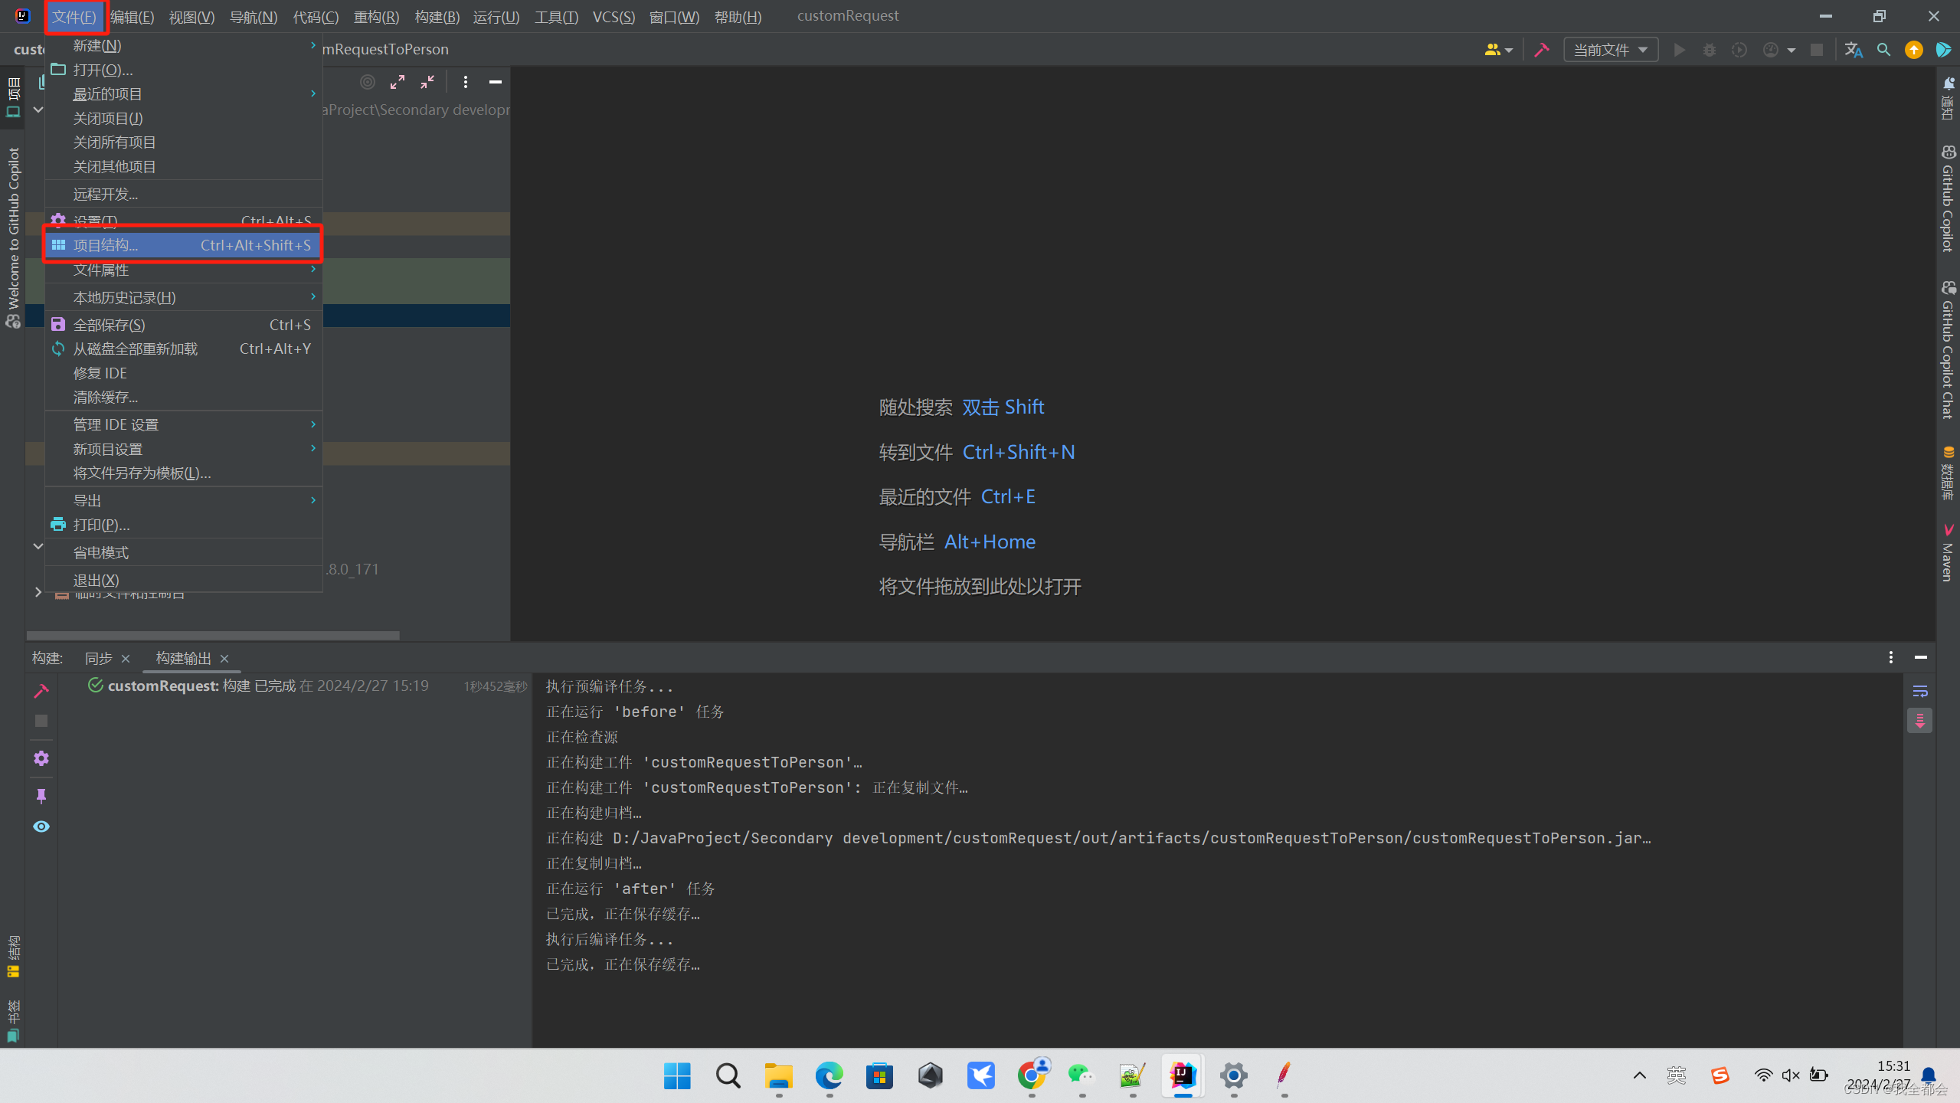
Task: Choose Reload All from Disk
Action: (184, 349)
